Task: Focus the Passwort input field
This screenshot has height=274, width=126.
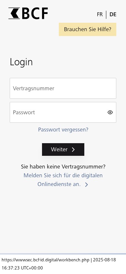Action: [63, 112]
